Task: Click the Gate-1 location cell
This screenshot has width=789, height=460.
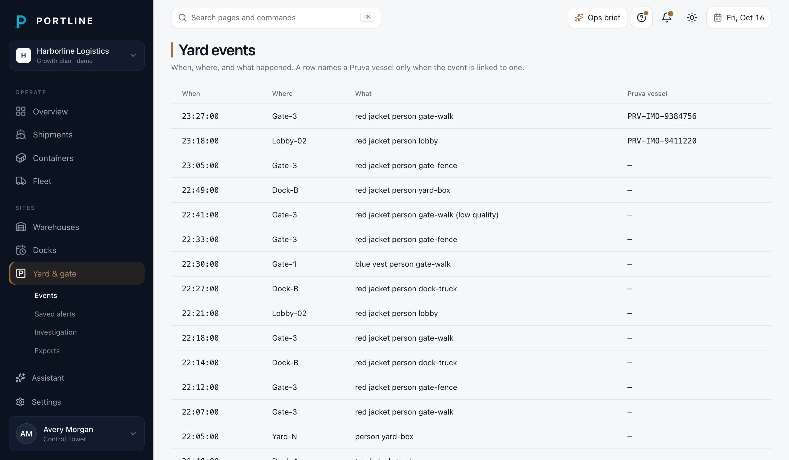Action: (x=284, y=264)
